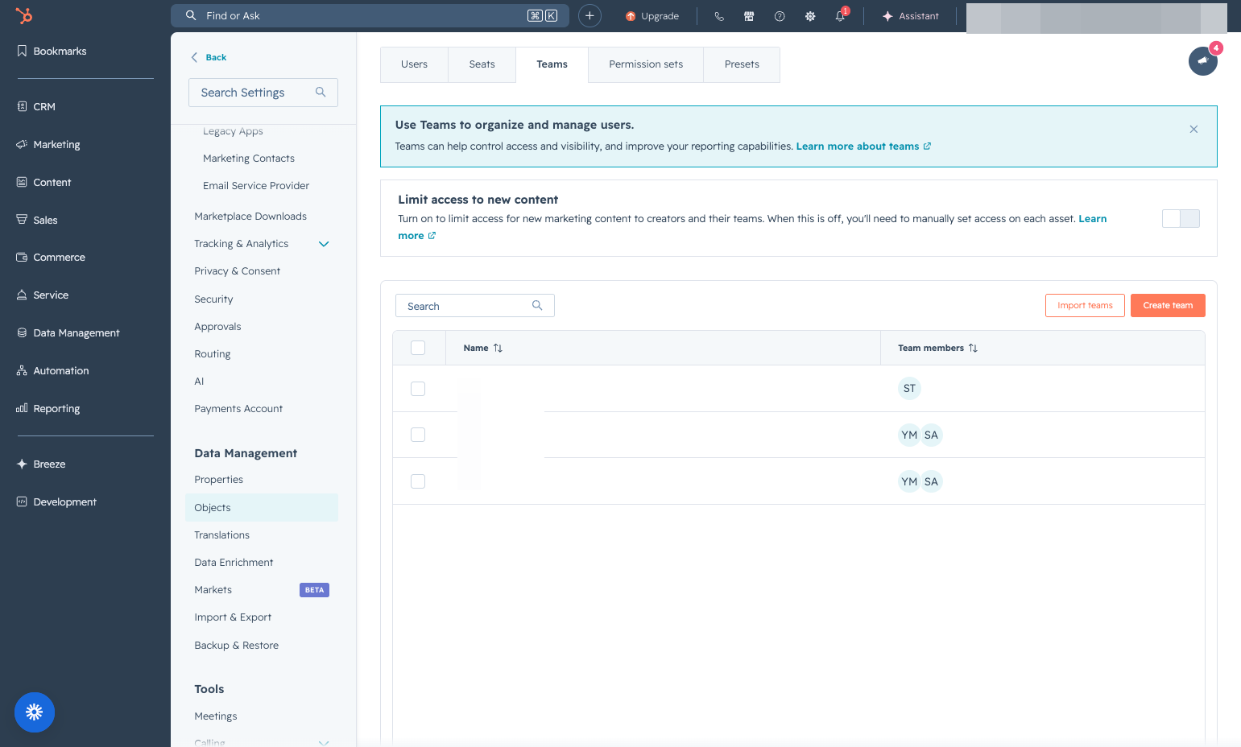Open the notifications bell
Viewport: 1241px width, 747px height.
[841, 15]
